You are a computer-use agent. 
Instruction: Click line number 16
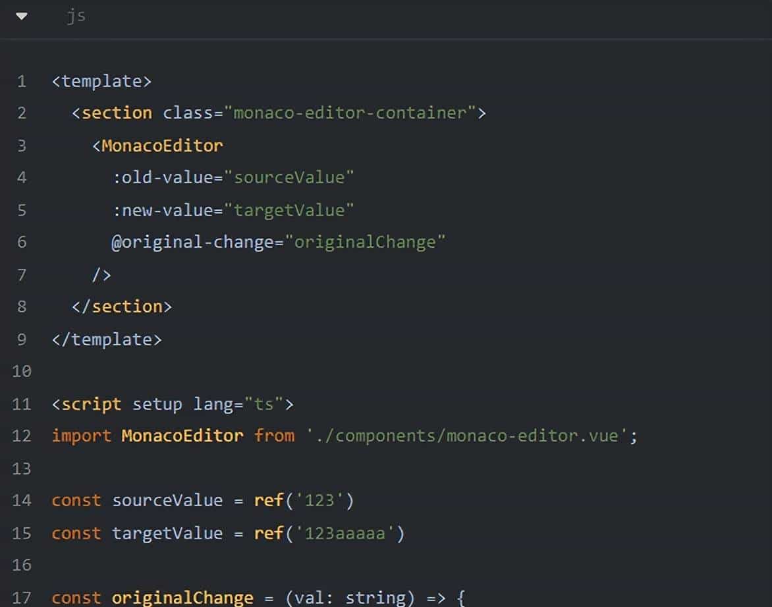(21, 565)
